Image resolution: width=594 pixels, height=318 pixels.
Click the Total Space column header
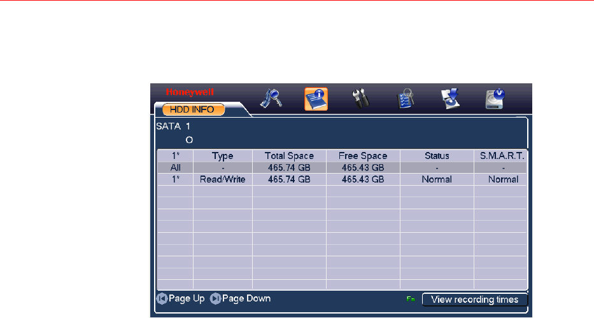coord(289,156)
